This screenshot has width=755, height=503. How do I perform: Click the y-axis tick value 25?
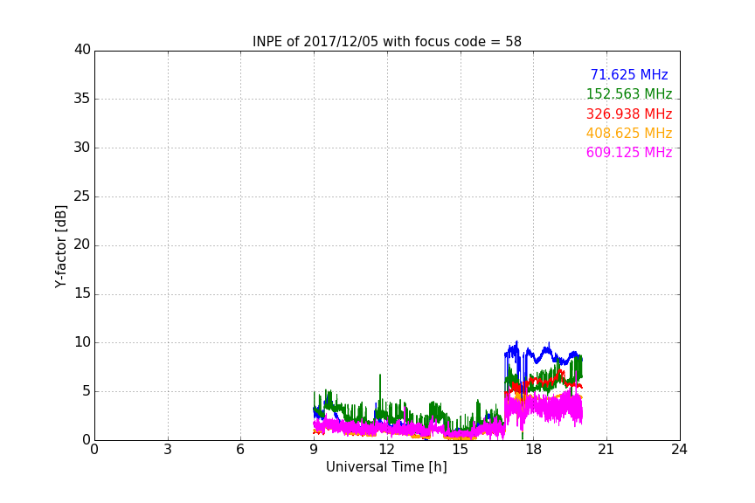(82, 196)
